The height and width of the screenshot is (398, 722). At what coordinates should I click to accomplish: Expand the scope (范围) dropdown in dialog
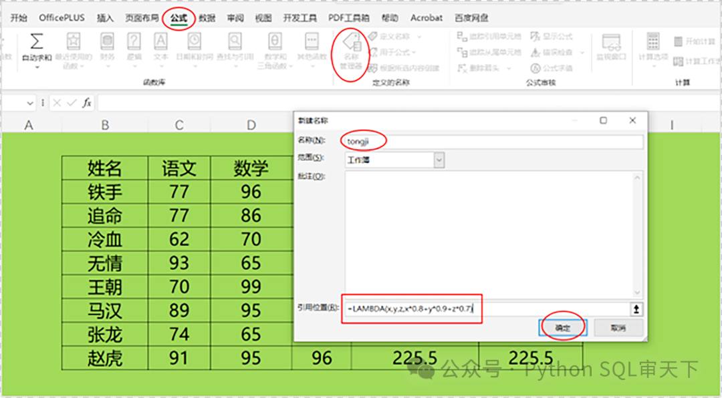[x=439, y=160]
